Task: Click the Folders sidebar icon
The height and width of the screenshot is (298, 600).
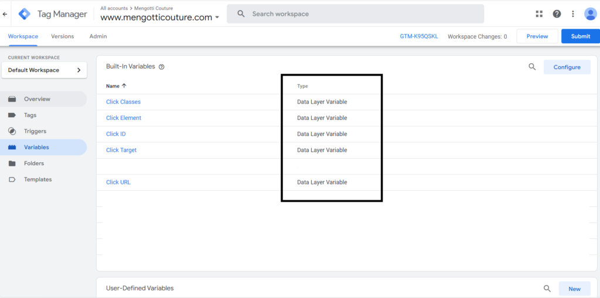Action: (x=12, y=163)
